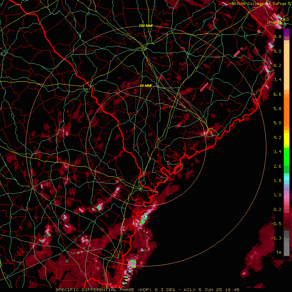
Task: Click the "100 NMI" range ring label
Action: [146, 26]
